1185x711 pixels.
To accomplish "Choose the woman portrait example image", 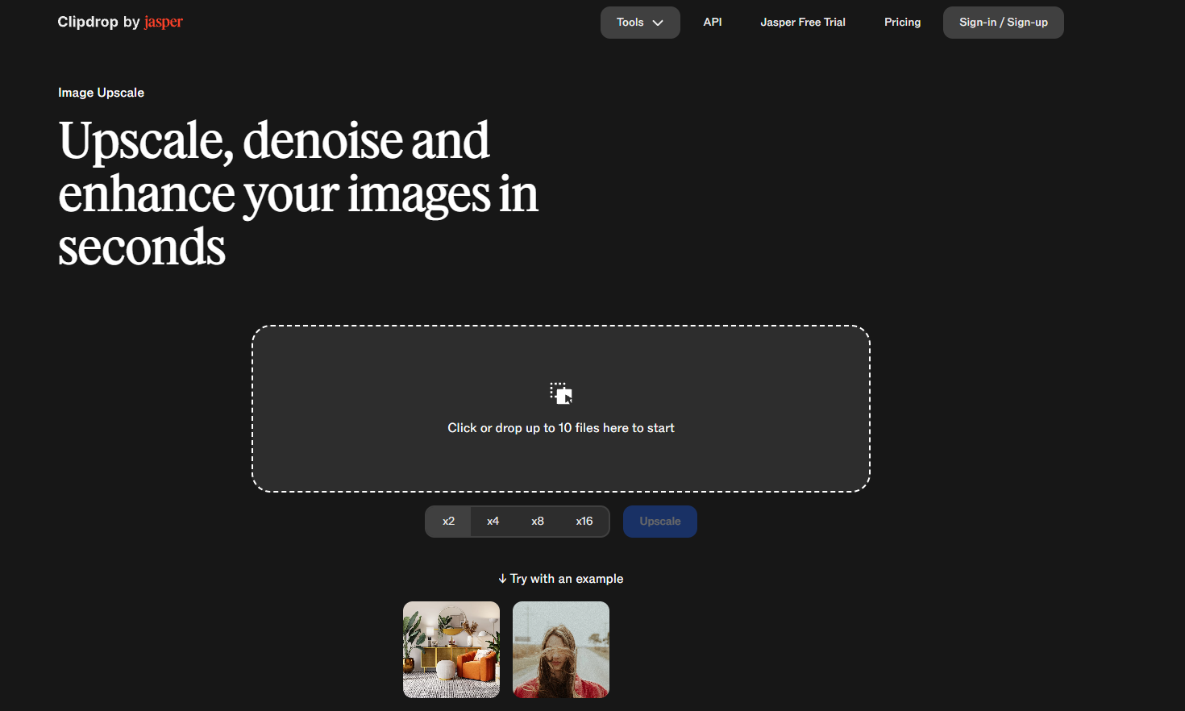I will pyautogui.click(x=561, y=650).
